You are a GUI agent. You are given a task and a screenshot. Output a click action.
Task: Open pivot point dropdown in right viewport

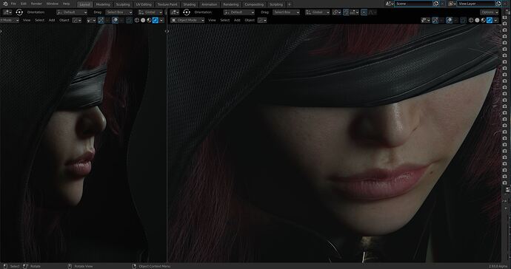tap(336, 13)
